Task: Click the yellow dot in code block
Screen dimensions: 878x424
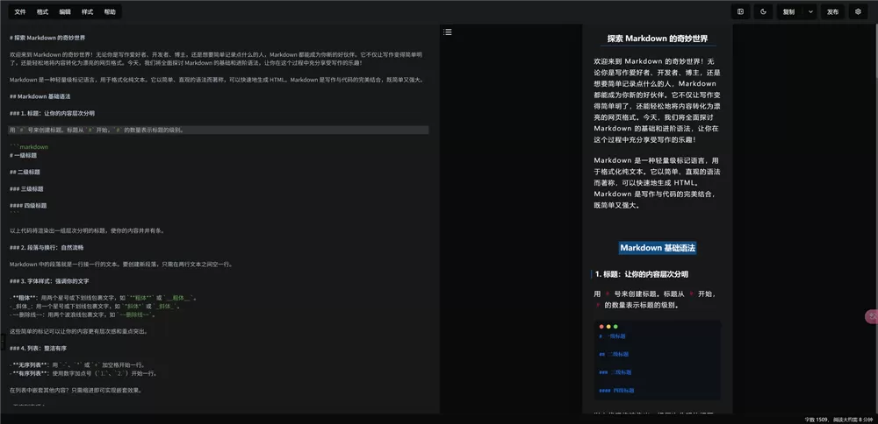Action: (608, 327)
